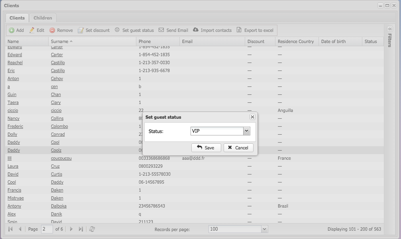Click Set guest status in toolbar
The image size is (401, 239).
pyautogui.click(x=134, y=30)
